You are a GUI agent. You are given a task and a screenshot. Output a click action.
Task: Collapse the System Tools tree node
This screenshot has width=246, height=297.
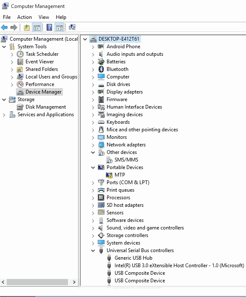coord(4,47)
